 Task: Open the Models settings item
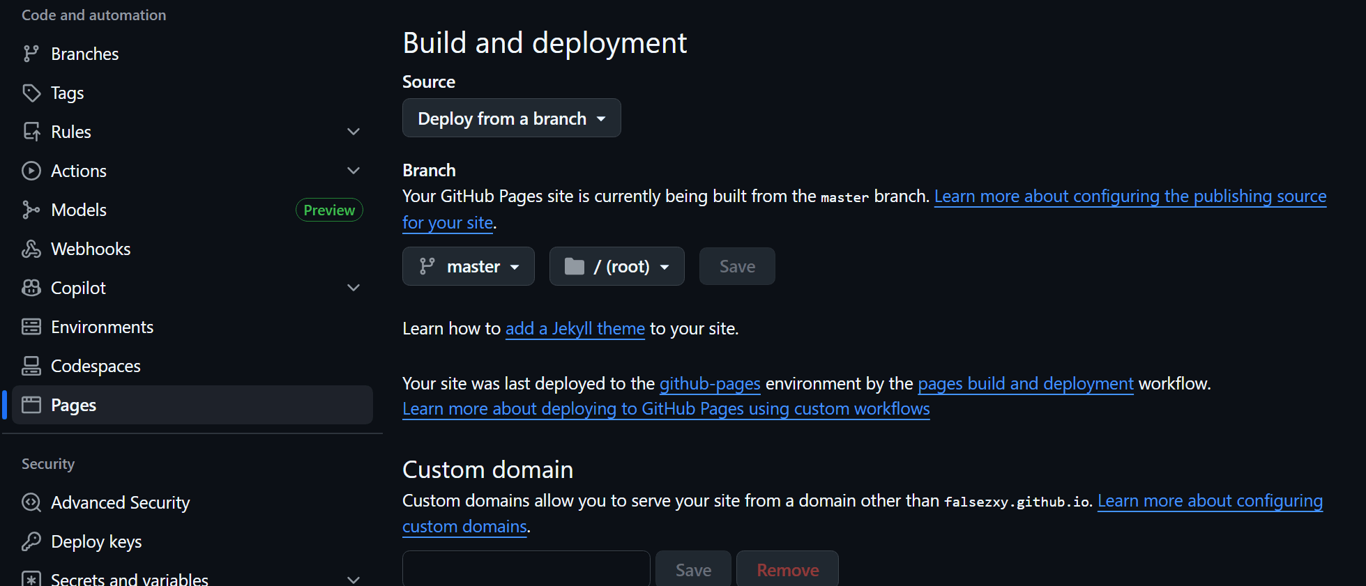tap(192, 210)
